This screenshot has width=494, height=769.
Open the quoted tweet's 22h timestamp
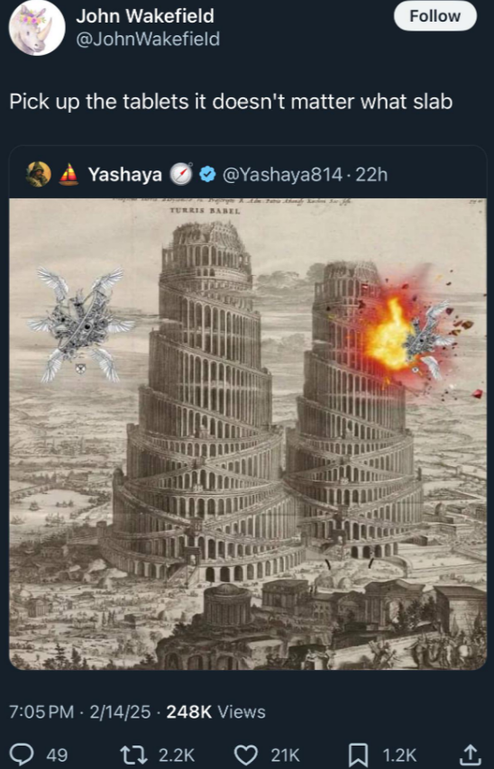(371, 174)
